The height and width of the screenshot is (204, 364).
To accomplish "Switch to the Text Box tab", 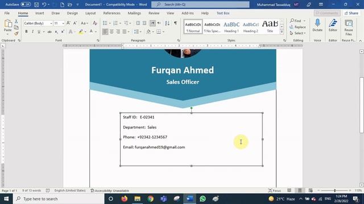I will 223,13.
